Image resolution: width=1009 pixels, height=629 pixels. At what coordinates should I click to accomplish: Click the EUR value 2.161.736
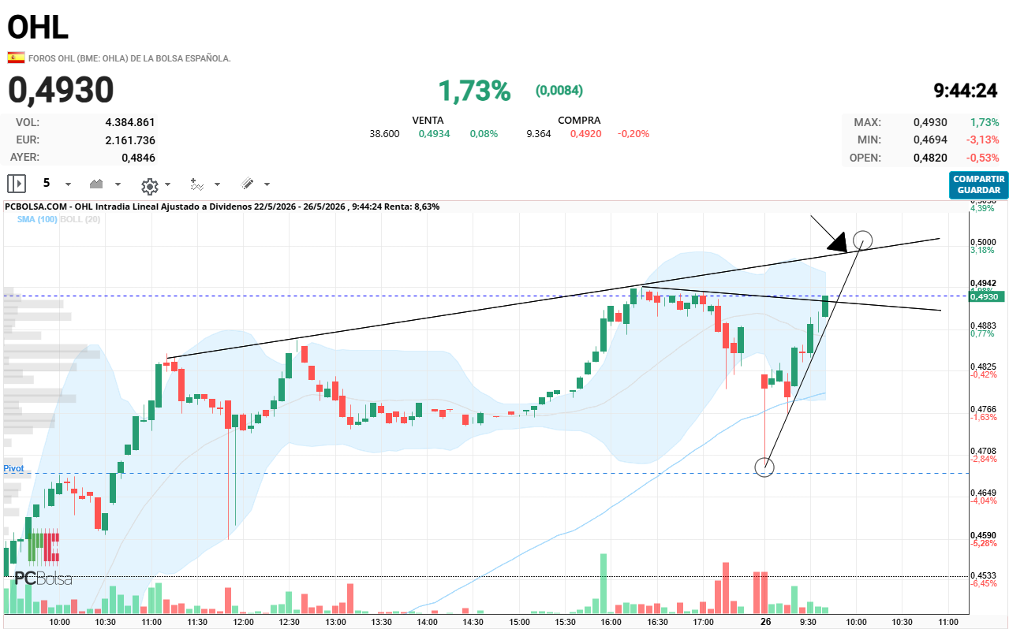(130, 140)
